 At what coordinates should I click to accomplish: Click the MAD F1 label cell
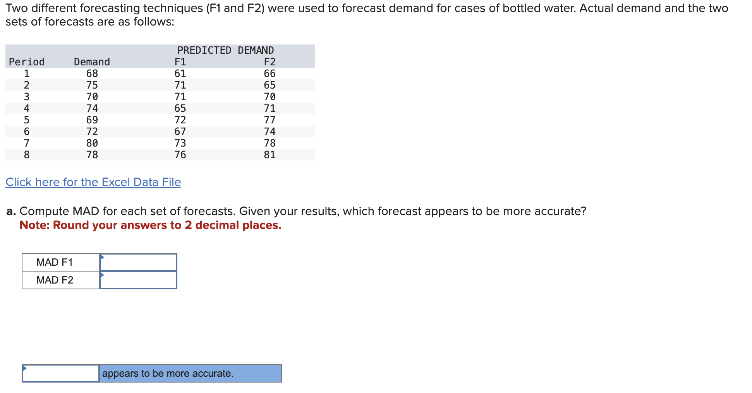[x=55, y=262]
